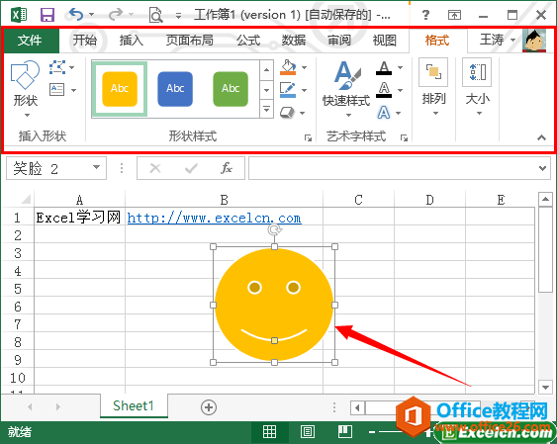
Task: Click the excelcn.com hyperlink in cell B1
Action: [x=215, y=218]
